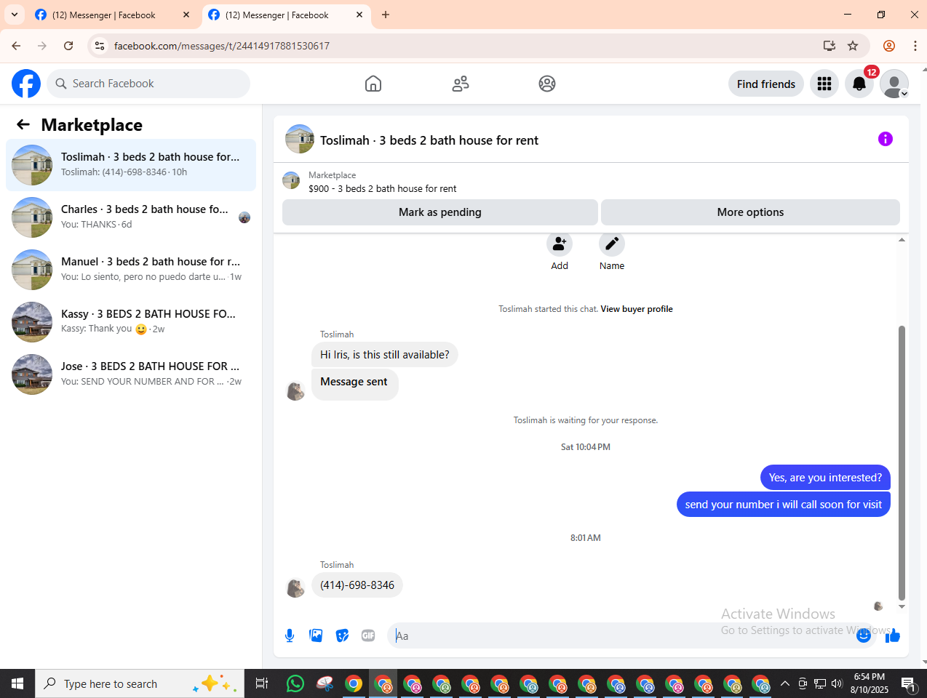This screenshot has width=927, height=698.
Task: Open the Facebook Home feed icon
Action: (x=373, y=84)
